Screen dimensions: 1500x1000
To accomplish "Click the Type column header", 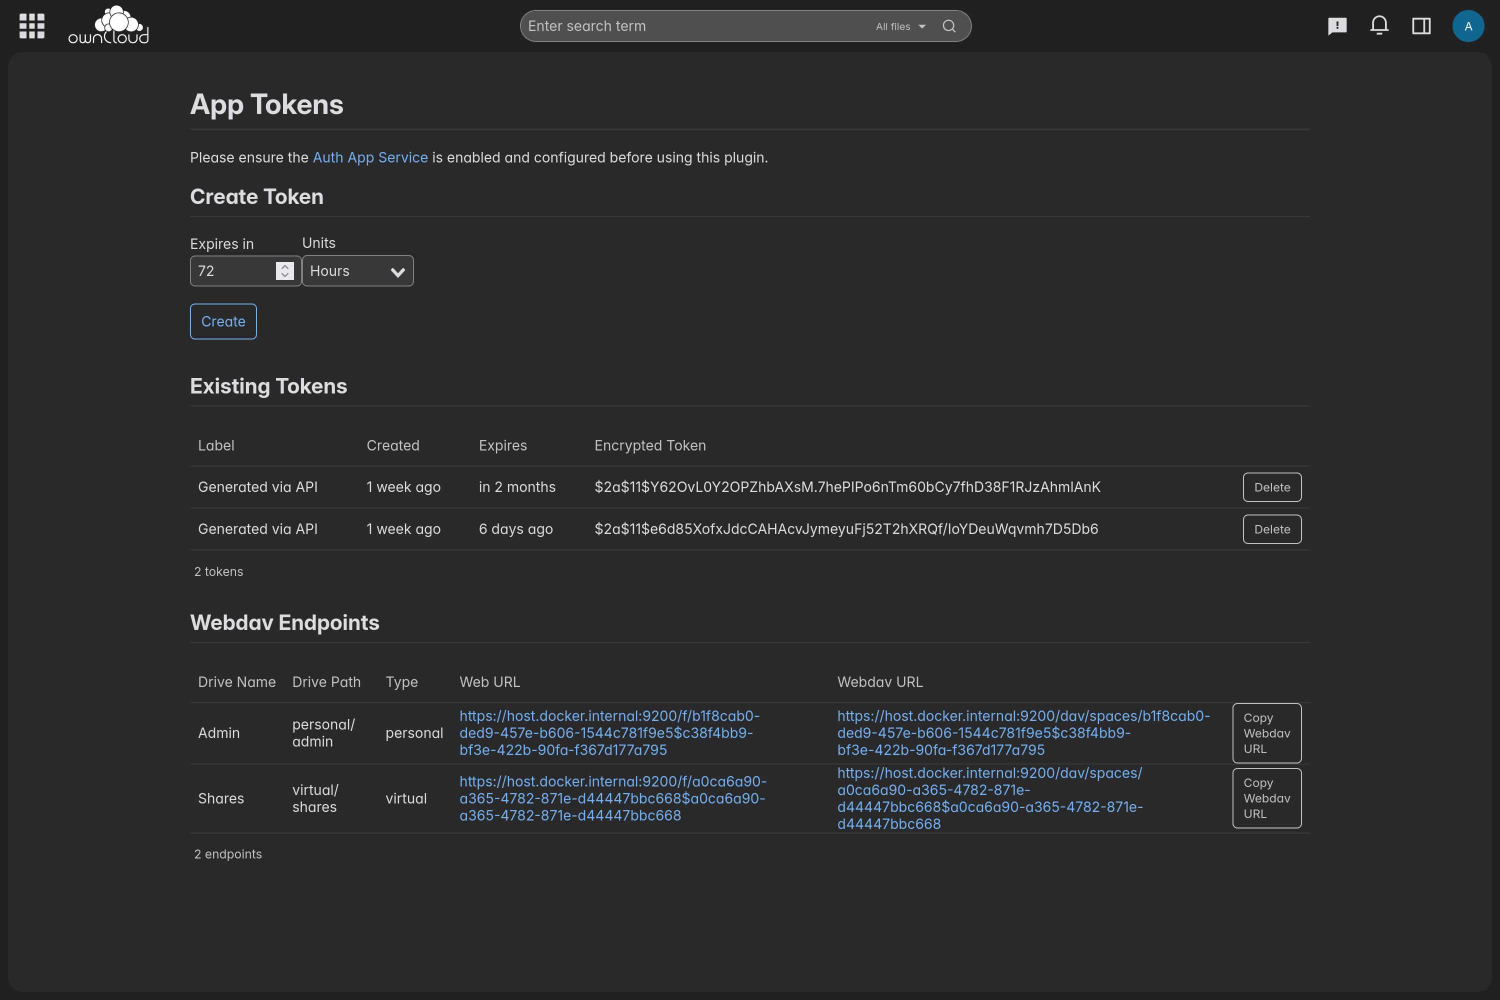I will (x=402, y=682).
